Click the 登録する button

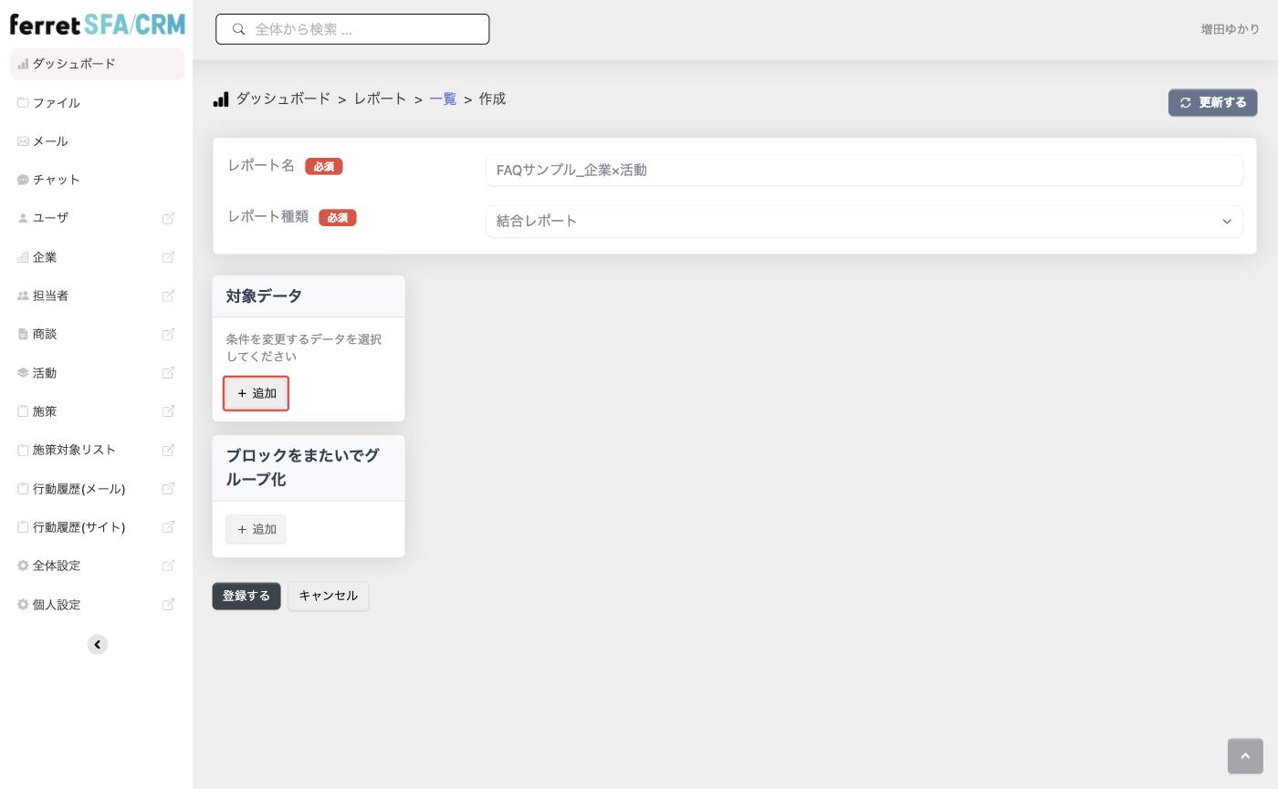[246, 597]
